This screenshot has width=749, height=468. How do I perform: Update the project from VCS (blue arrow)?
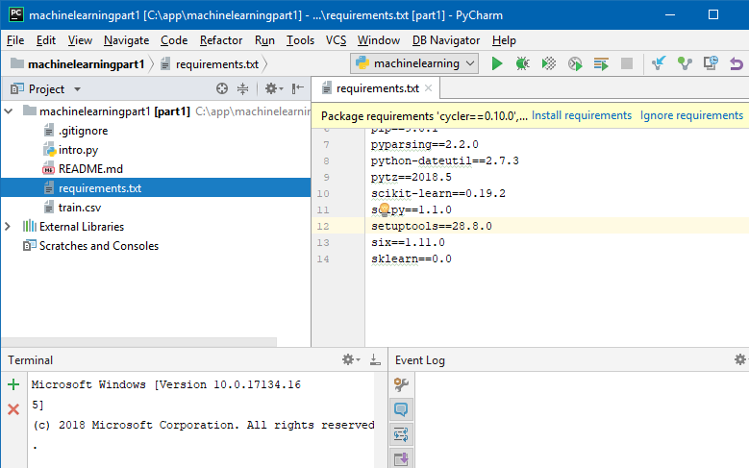[659, 63]
